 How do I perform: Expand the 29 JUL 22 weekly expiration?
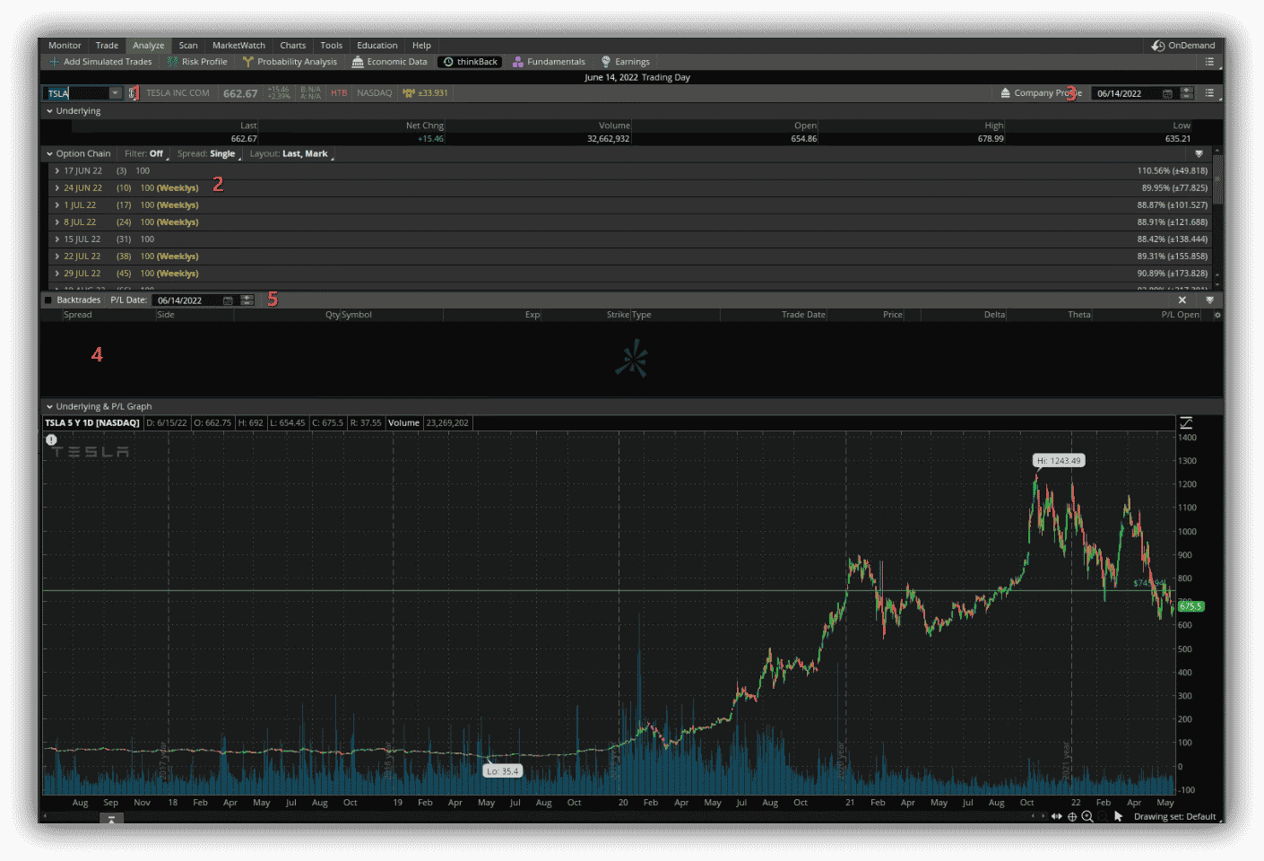pyautogui.click(x=57, y=274)
